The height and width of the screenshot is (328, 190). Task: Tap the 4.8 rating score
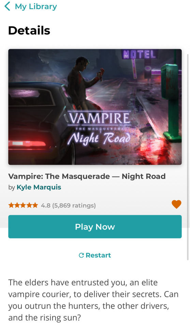45,205
